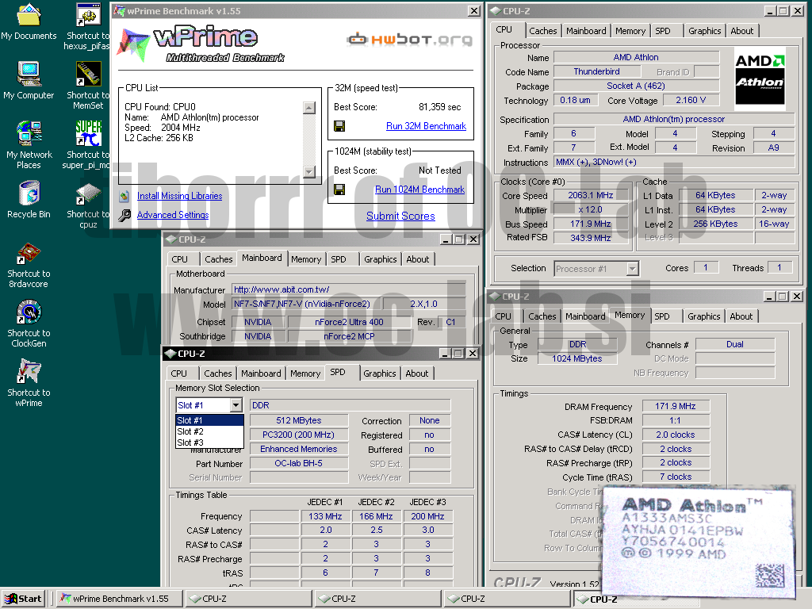The image size is (812, 609).
Task: Click the OC-lab BH-5 part number
Action: [298, 463]
